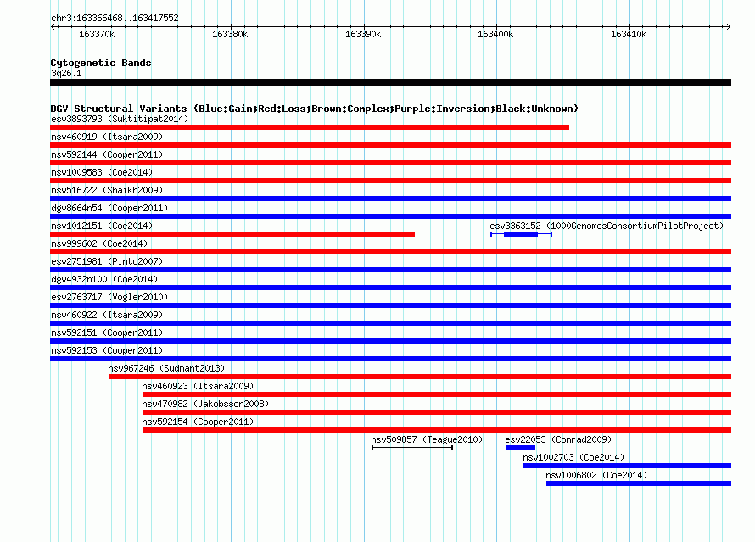Image resolution: width=755 pixels, height=542 pixels.
Task: Select the nsv509857 (Teague2010) variant label
Action: [x=427, y=439]
